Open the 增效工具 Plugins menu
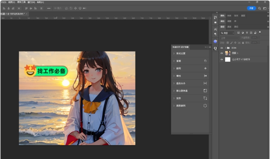 pyautogui.click(x=21, y=2)
